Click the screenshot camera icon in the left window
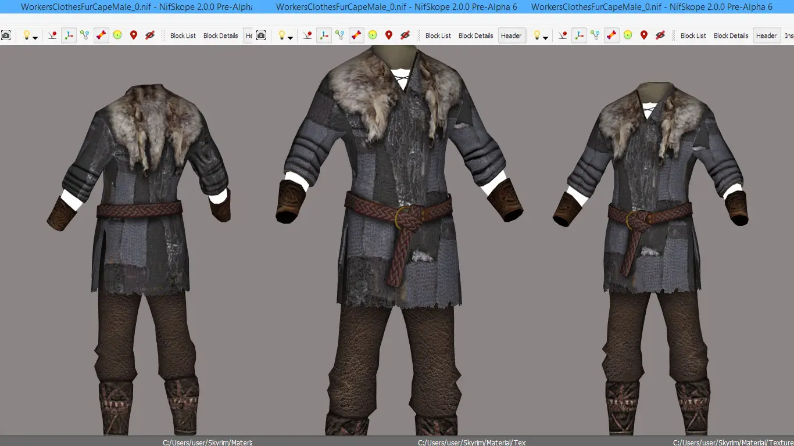The height and width of the screenshot is (446, 794). [5, 35]
